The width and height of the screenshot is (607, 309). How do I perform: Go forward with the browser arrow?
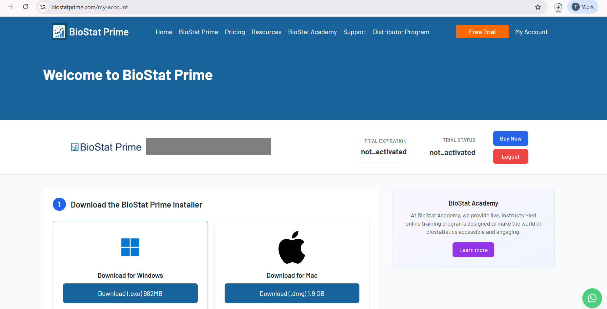click(x=10, y=7)
